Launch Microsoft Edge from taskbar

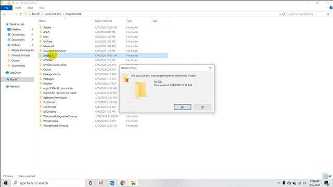(112, 183)
